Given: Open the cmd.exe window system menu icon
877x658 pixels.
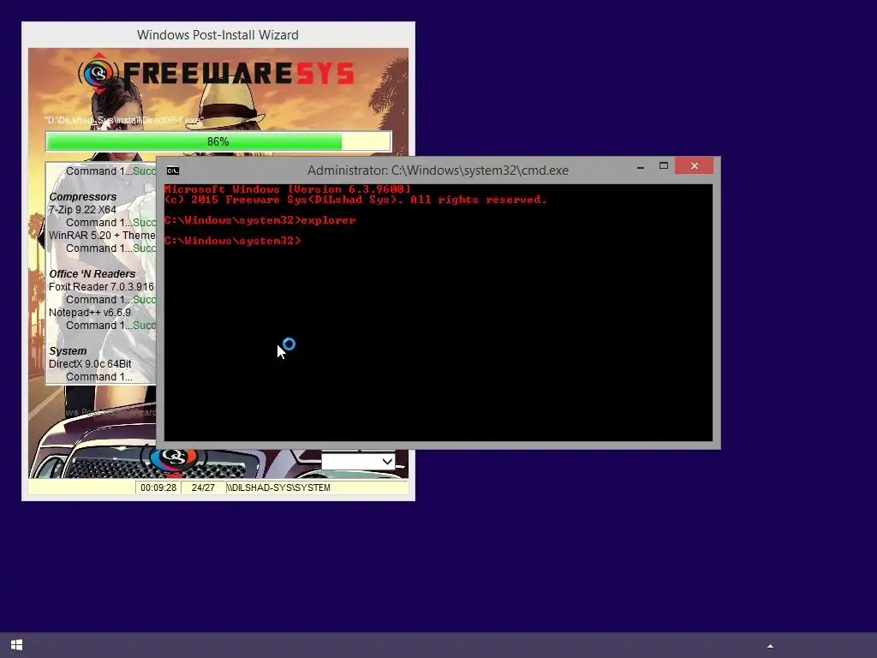Looking at the screenshot, I should pos(173,170).
